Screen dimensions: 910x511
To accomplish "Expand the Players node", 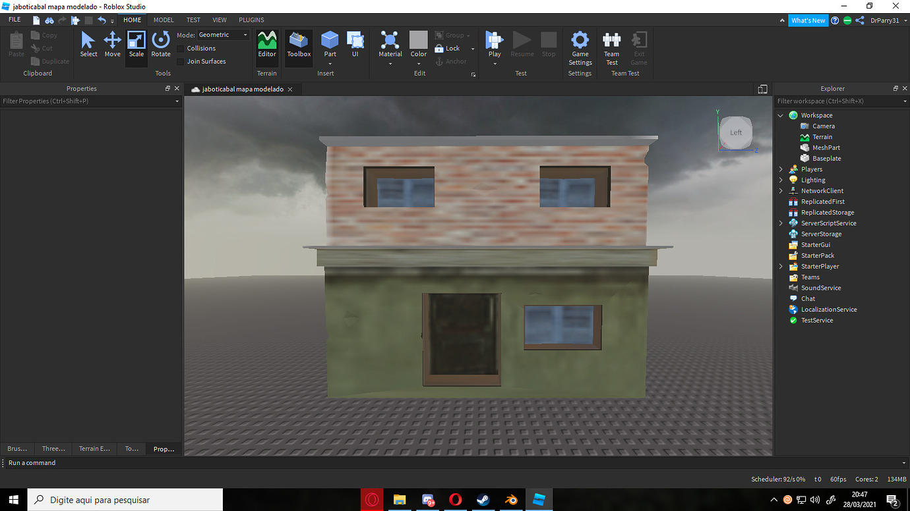I will pos(781,169).
